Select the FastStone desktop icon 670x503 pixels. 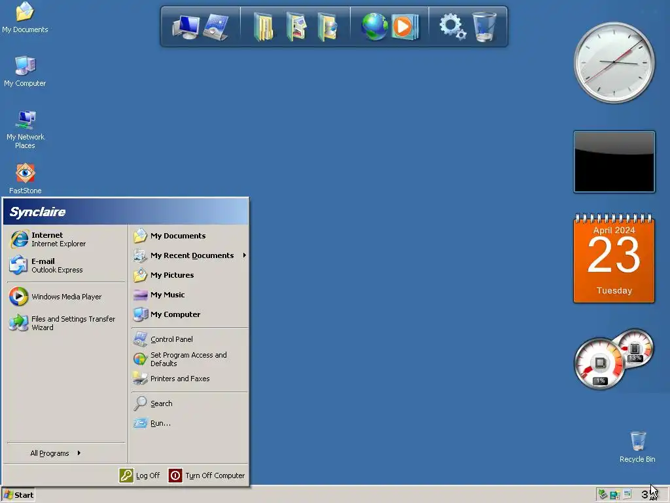tap(26, 179)
